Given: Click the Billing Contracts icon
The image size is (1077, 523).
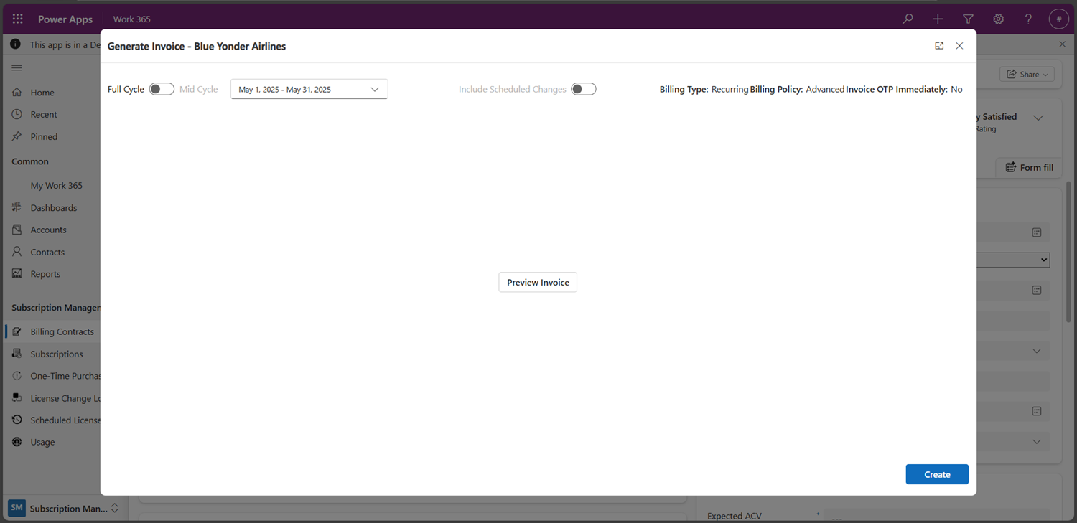Looking at the screenshot, I should [x=17, y=331].
